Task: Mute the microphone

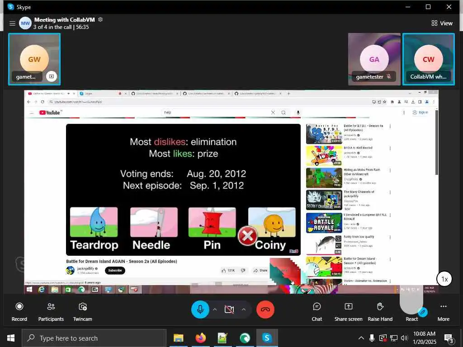Action: click(200, 309)
